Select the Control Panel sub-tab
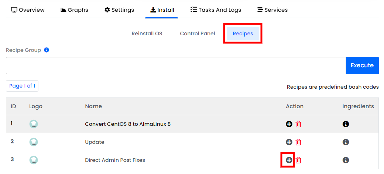 tap(198, 34)
